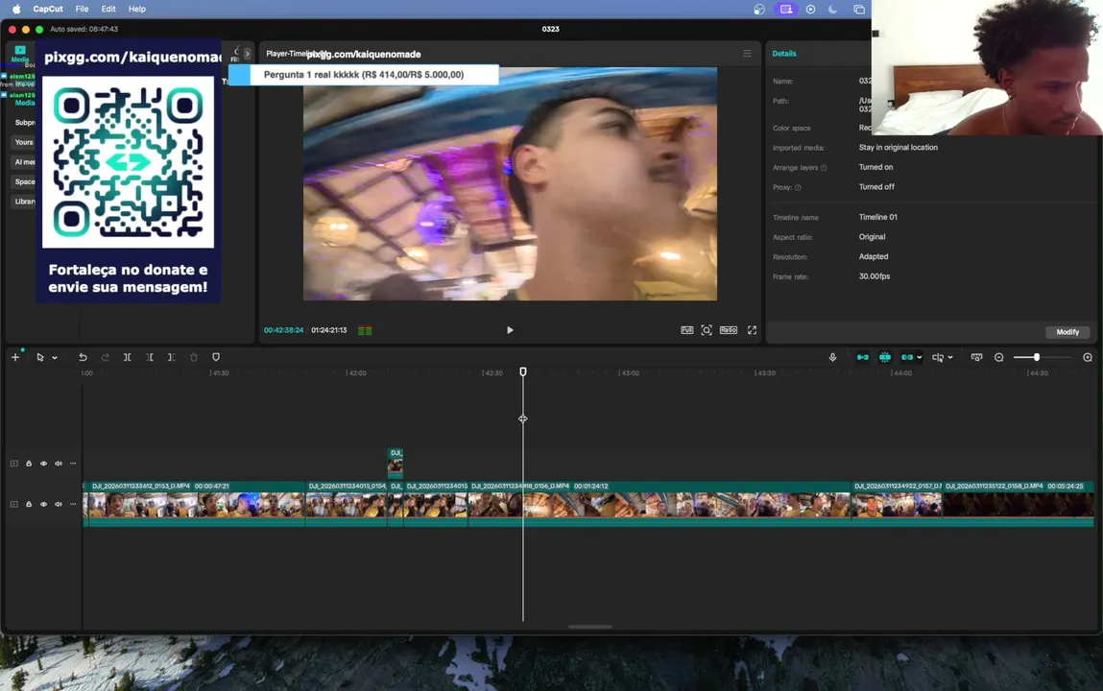Zoom in the timeline with plus icon
This screenshot has width=1103, height=691.
[x=1088, y=357]
